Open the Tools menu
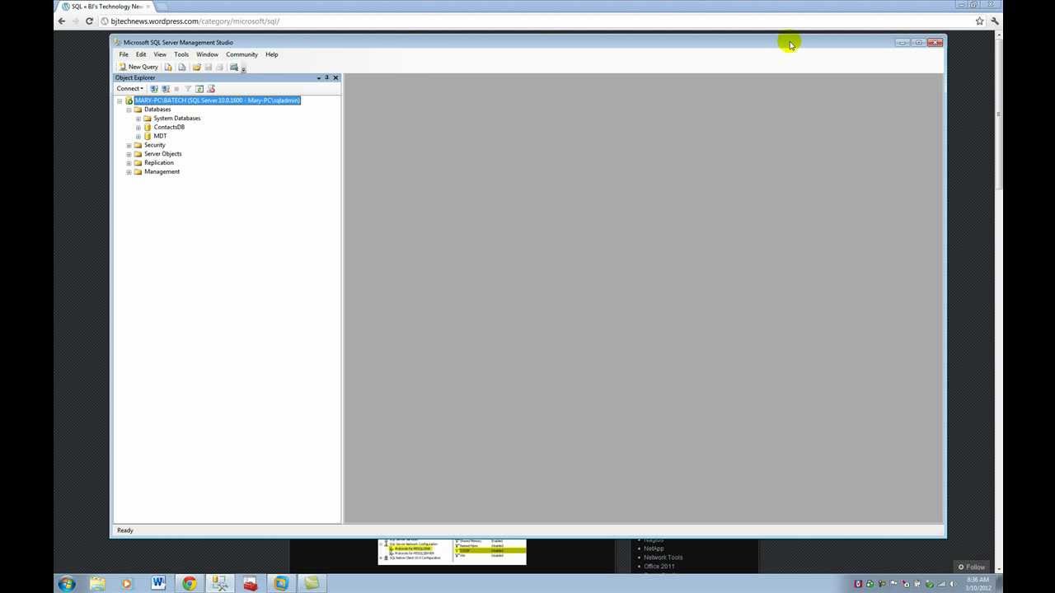Screen dimensions: 1055x593 point(181,54)
